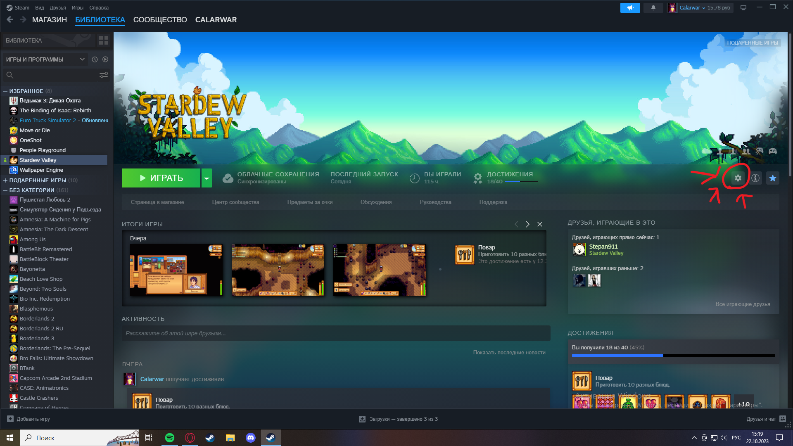Open Big Picture mode icon
This screenshot has height=446, width=793.
coord(743,8)
